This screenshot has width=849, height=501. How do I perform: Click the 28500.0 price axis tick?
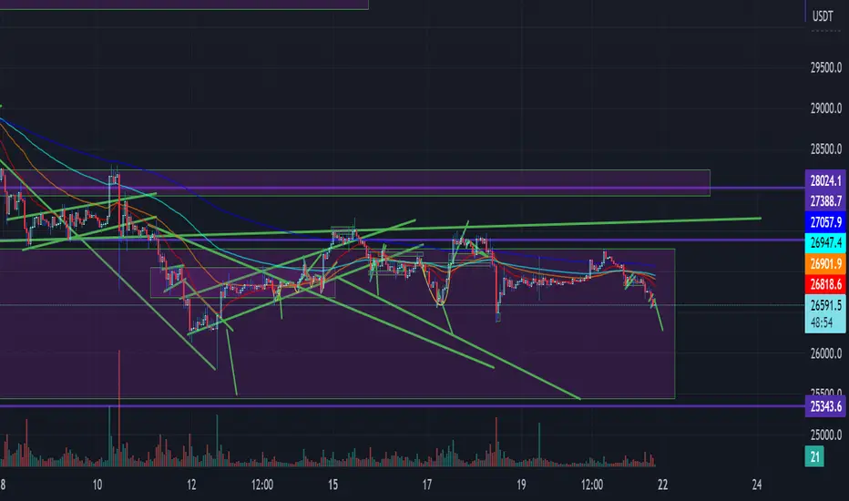click(x=825, y=149)
